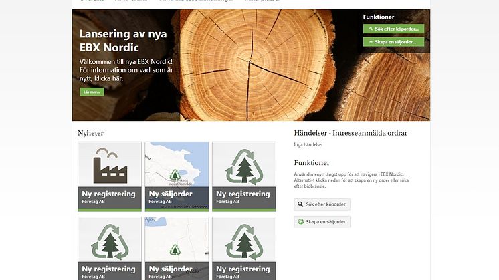The height and width of the screenshot is (280, 499).
Task: Click the grey 'Sök efter köporder' button
Action: (x=322, y=204)
